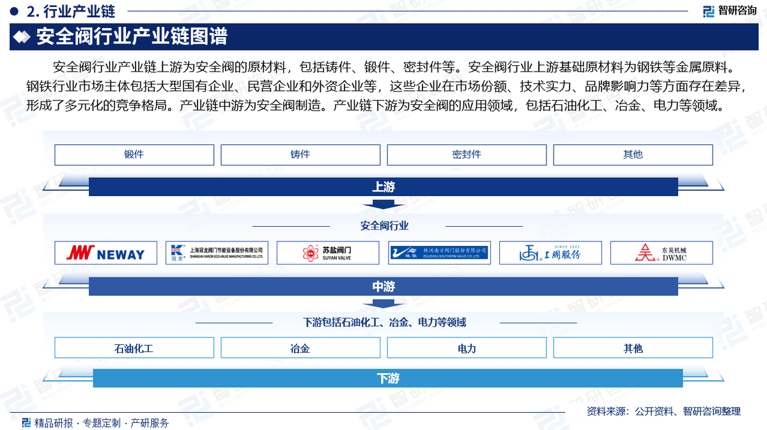Select the 密封件 upstream box
Image resolution: width=767 pixels, height=430 pixels.
(467, 155)
